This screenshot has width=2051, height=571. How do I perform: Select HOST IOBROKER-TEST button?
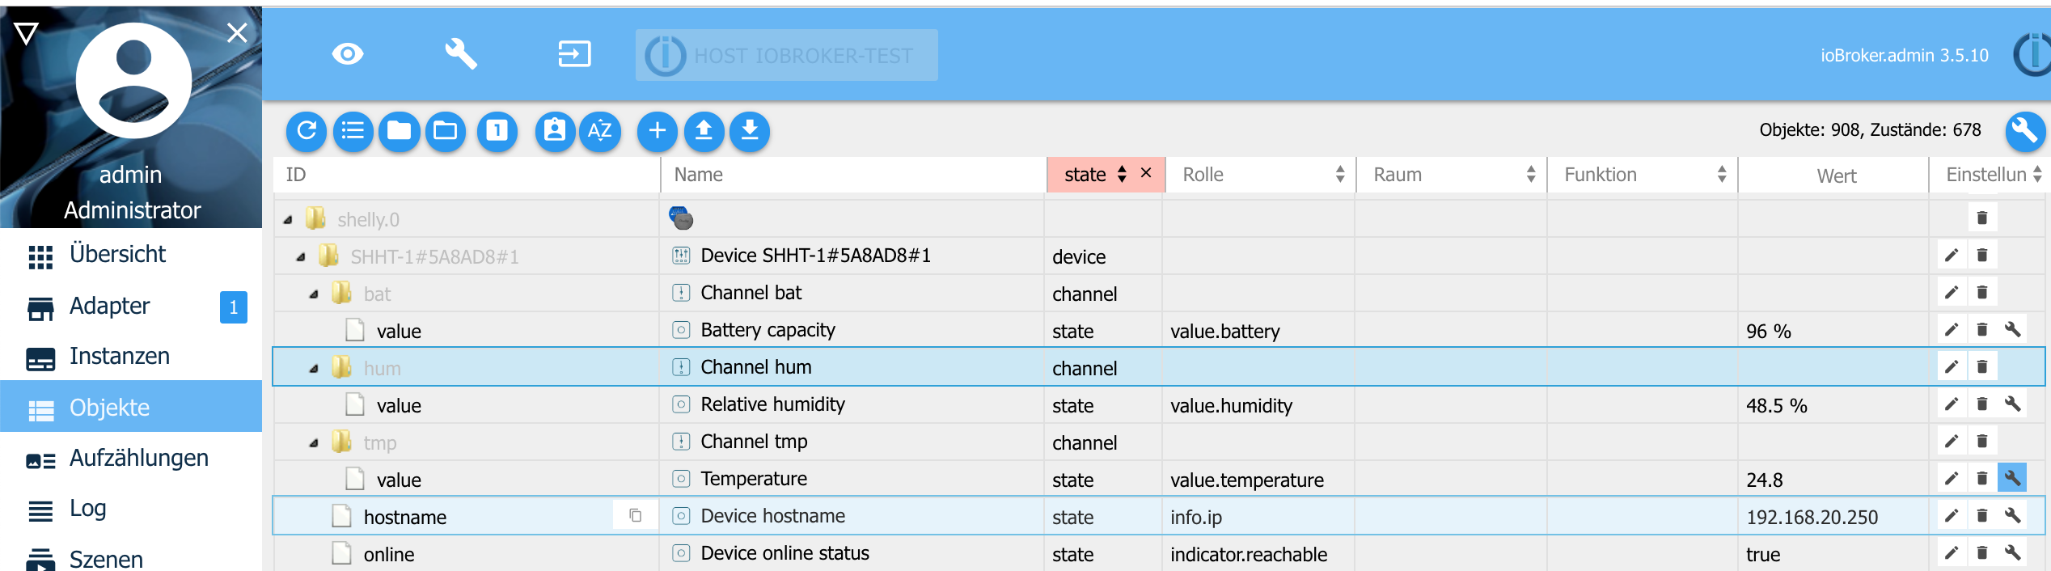point(786,55)
